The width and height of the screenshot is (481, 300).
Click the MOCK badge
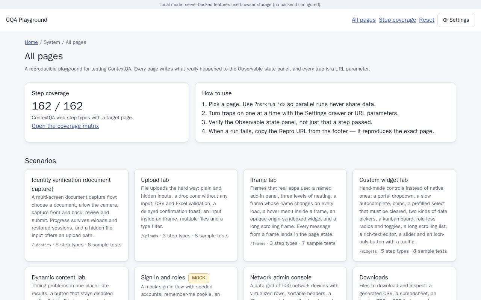(x=199, y=278)
